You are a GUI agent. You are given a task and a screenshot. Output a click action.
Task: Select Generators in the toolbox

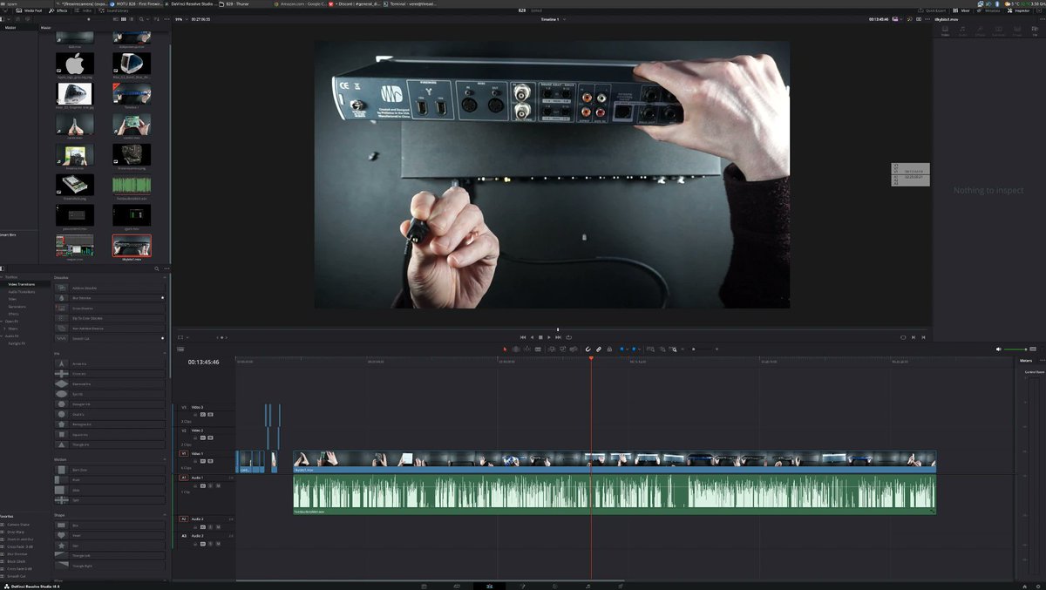coord(17,307)
